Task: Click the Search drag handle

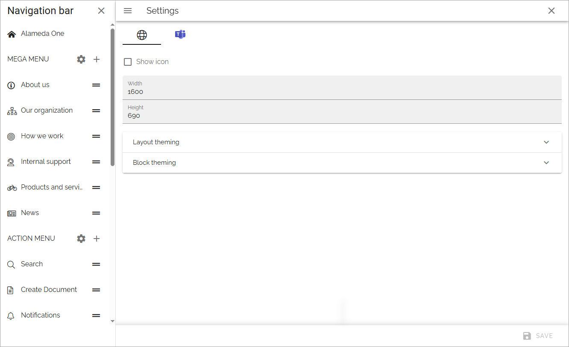Action: 96,264
